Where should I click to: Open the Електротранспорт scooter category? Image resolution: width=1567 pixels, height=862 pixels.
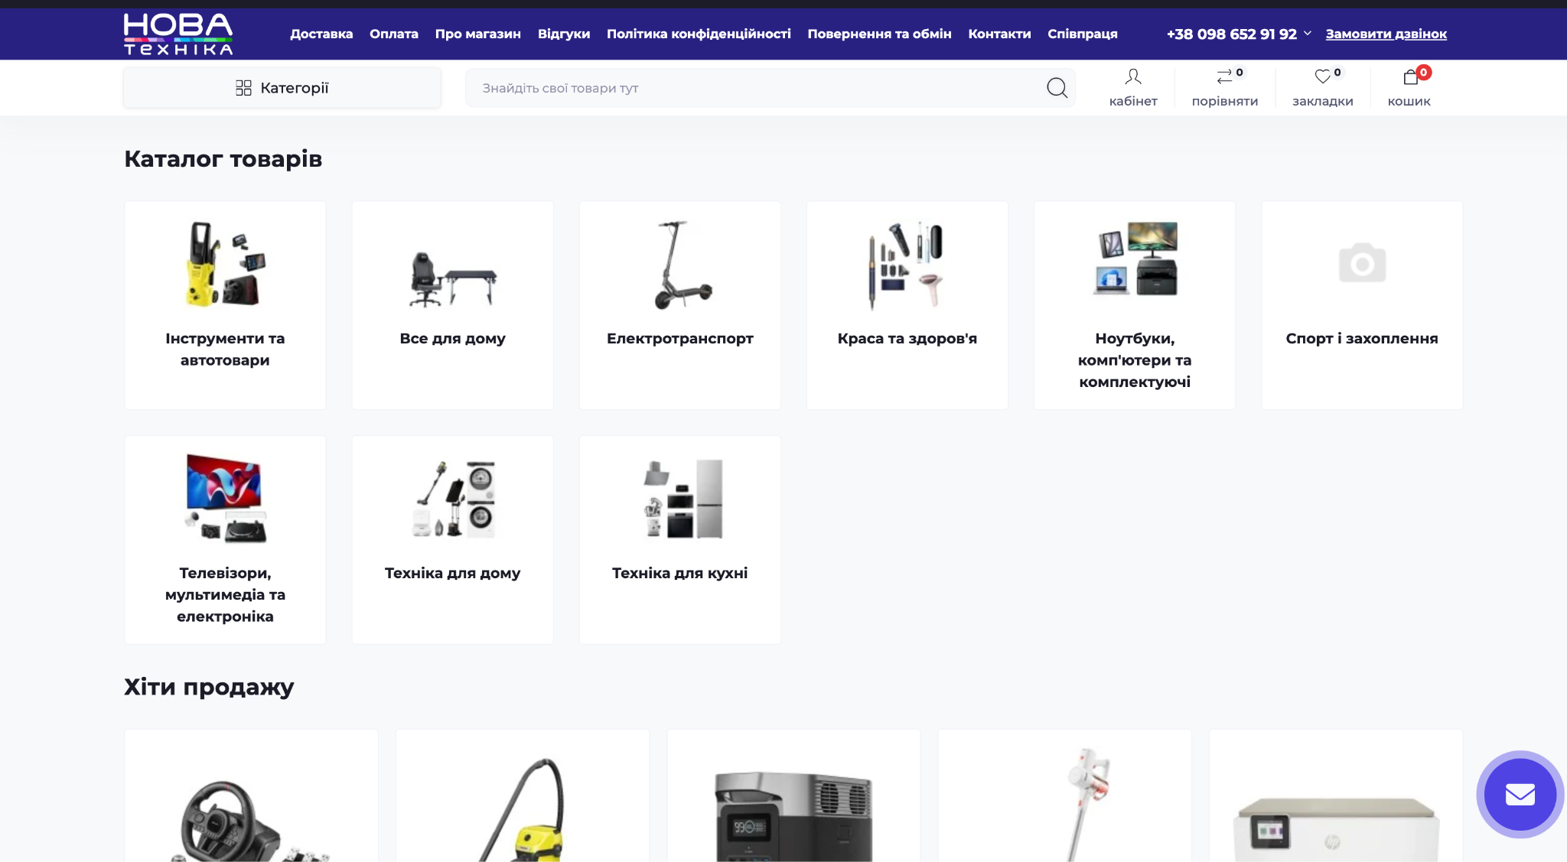(679, 304)
